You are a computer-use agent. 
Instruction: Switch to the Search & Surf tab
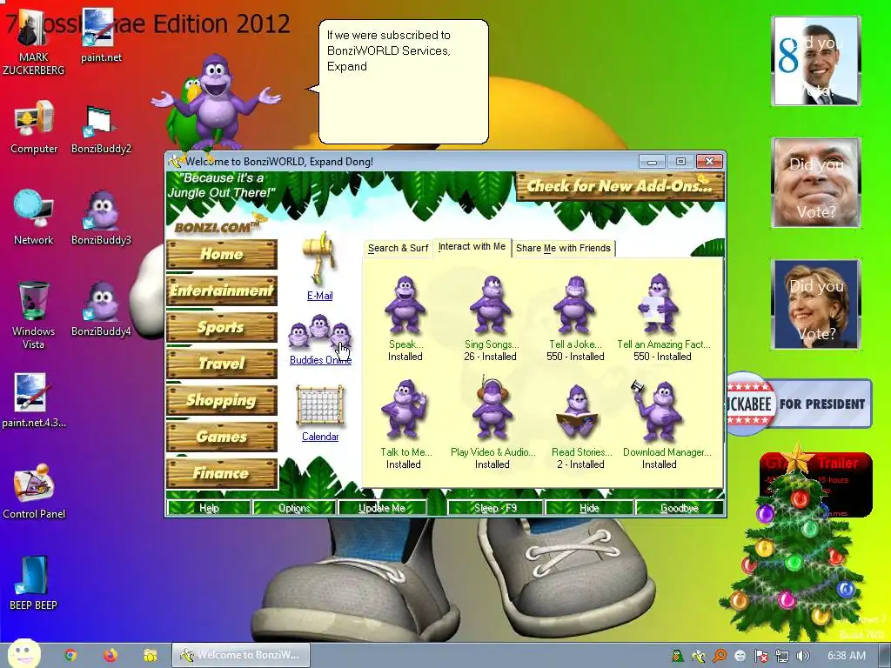(398, 248)
